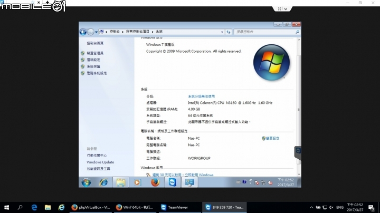Click the vertical scrollbar thumb in System window
This screenshot has width=380, height=213.
pos(299,109)
